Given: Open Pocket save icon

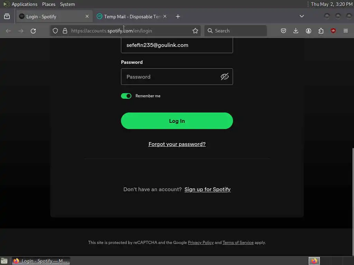Looking at the screenshot, I should 283,31.
